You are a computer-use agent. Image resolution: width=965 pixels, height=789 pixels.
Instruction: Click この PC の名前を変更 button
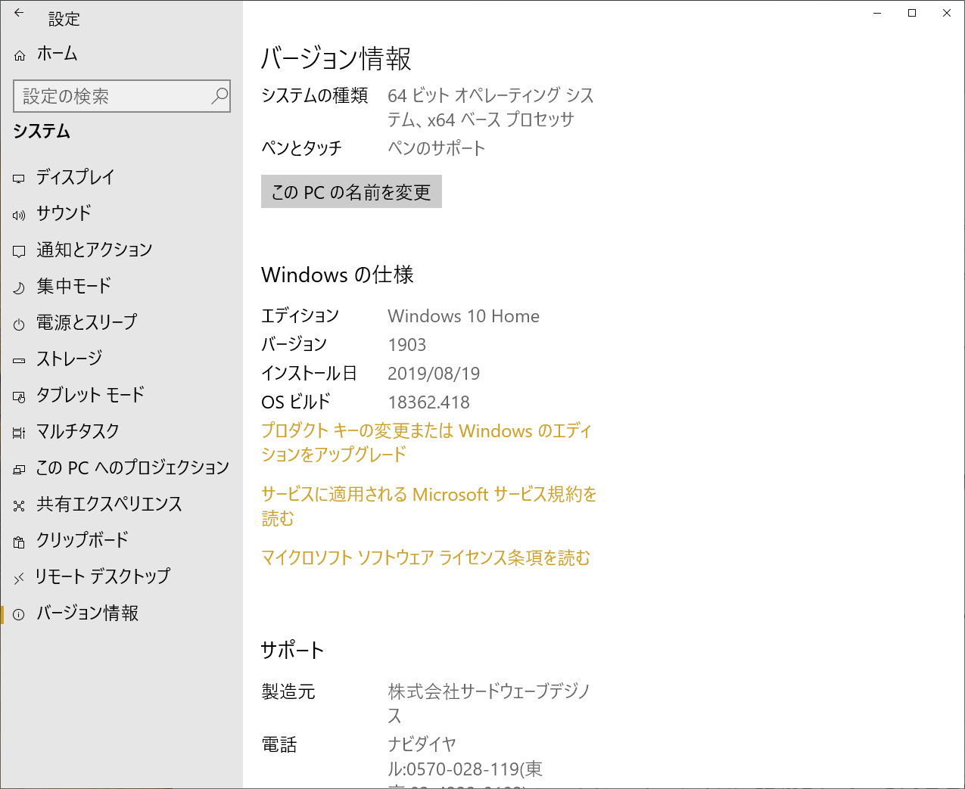[351, 192]
